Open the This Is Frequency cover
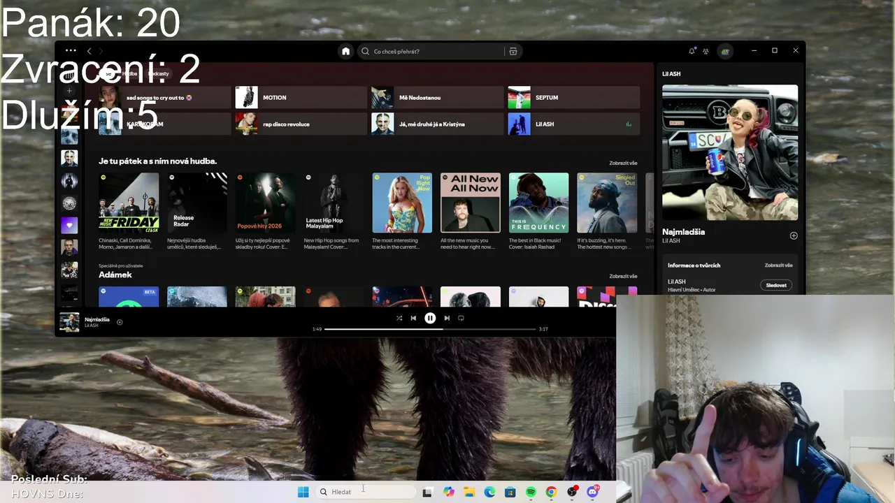 click(538, 203)
